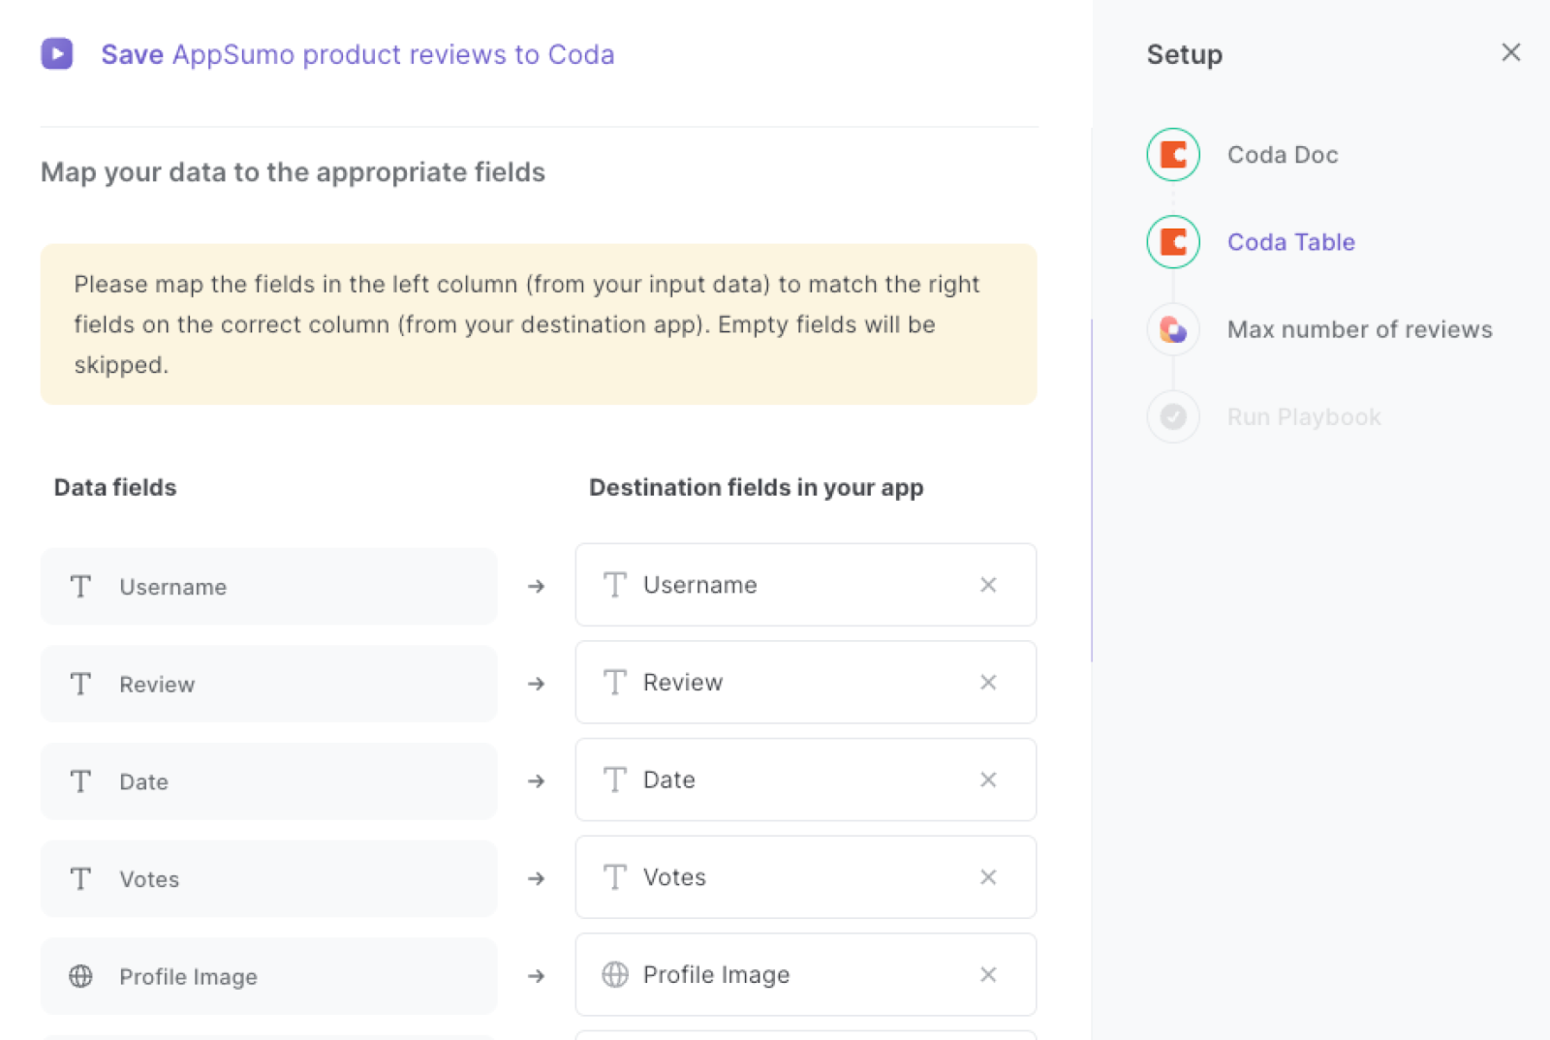Clear the Date destination mapping

tap(988, 780)
